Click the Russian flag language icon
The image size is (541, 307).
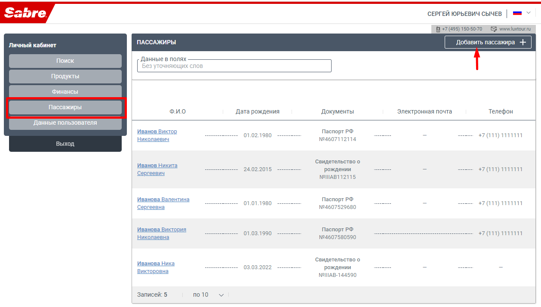coord(517,13)
